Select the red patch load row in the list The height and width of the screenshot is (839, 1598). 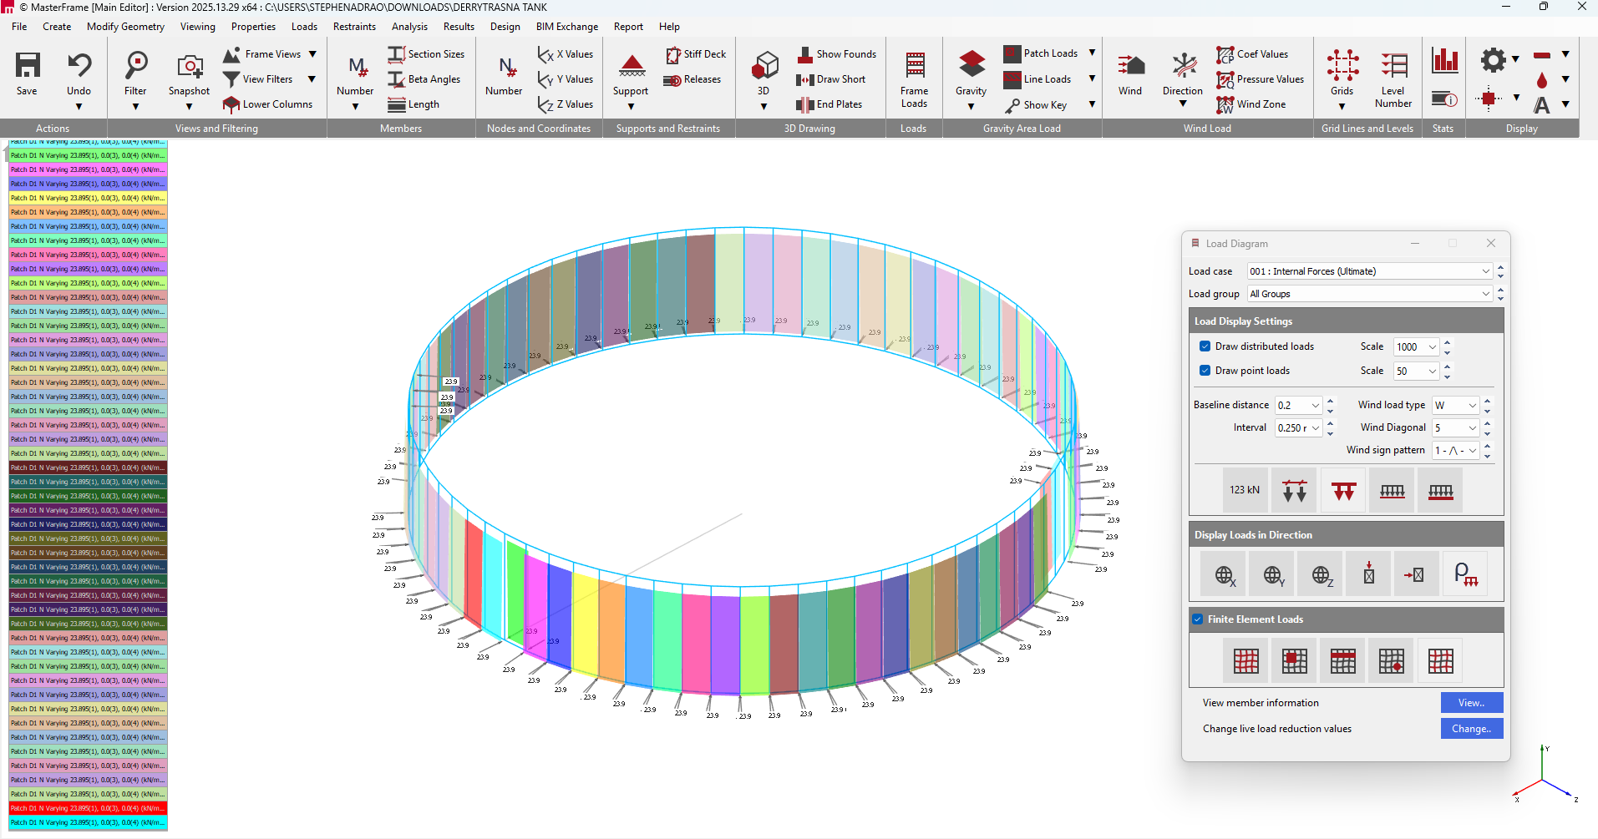[x=88, y=808]
